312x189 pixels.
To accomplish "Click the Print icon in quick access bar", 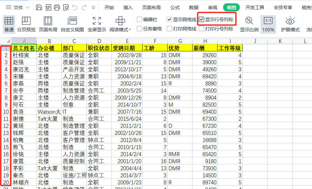I will point(57,7).
